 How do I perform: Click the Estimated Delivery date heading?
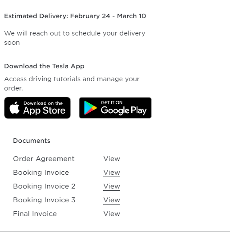[75, 16]
